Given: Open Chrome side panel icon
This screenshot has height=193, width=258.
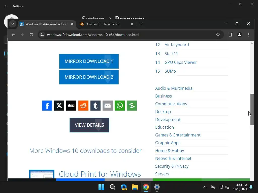Looking at the screenshot, I should 230,35.
